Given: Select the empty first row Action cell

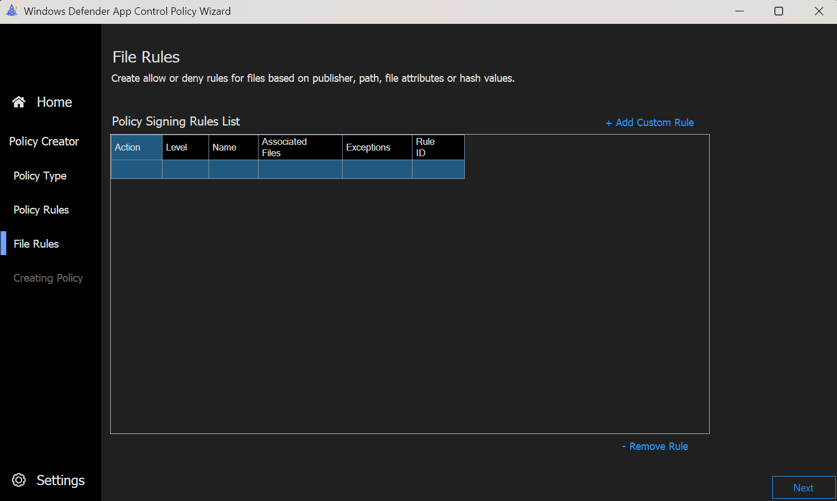Looking at the screenshot, I should point(136,169).
